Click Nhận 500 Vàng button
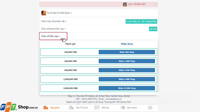This screenshot has width=200, height=112. click(x=127, y=52)
